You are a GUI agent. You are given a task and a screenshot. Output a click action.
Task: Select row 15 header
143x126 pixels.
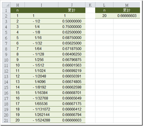6,87
